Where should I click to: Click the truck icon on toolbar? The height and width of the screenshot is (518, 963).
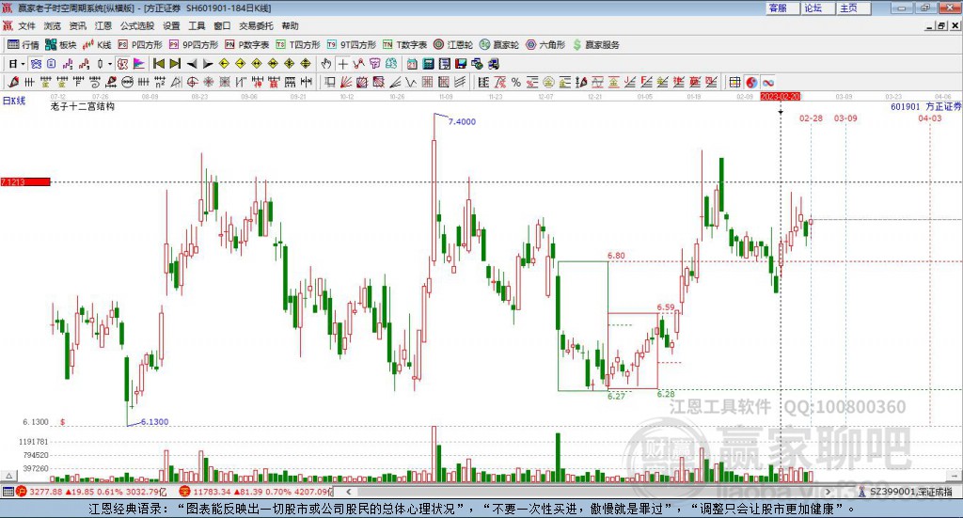pos(493,64)
